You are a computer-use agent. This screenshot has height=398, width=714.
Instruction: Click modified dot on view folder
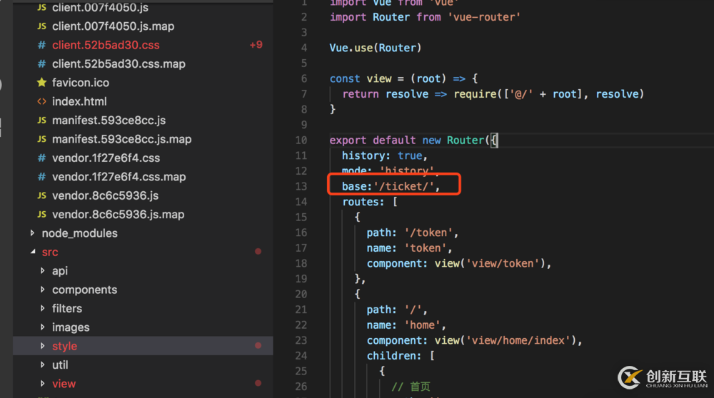(258, 383)
